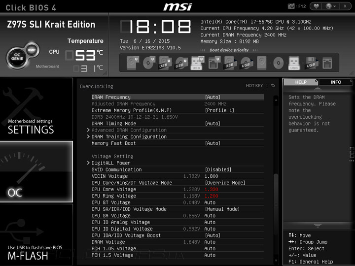355x266 pixels.
Task: Click the legacy USB key boot icon
Action: pyautogui.click(x=294, y=63)
